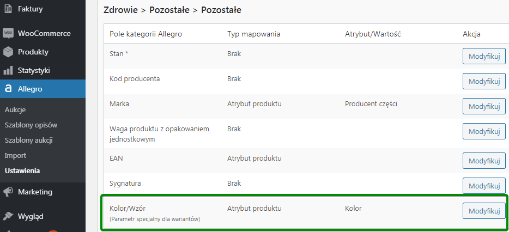The height and width of the screenshot is (232, 509).
Task: Open the Aukcje submenu item
Action: point(15,109)
